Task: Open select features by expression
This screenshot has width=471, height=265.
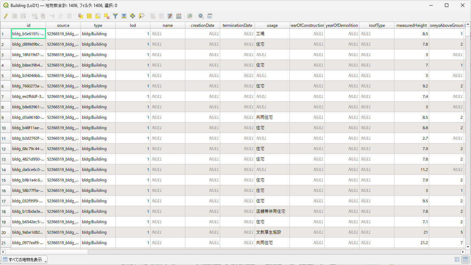Action: click(80, 16)
